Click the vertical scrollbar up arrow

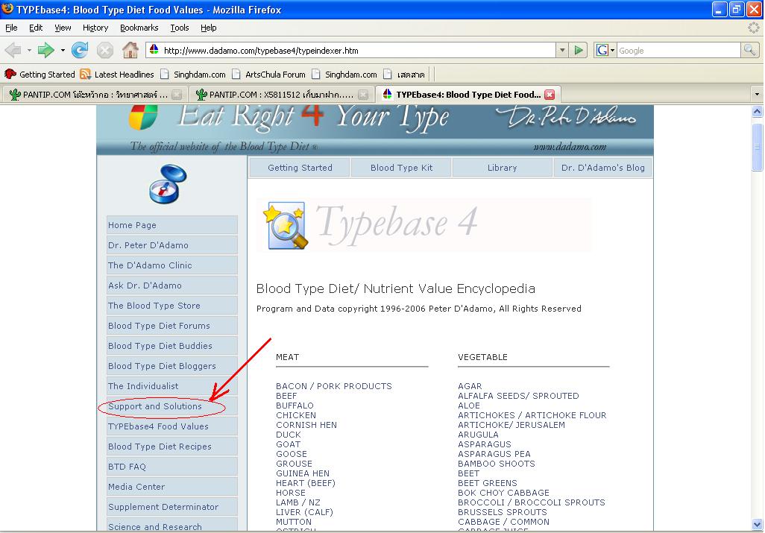(x=758, y=112)
